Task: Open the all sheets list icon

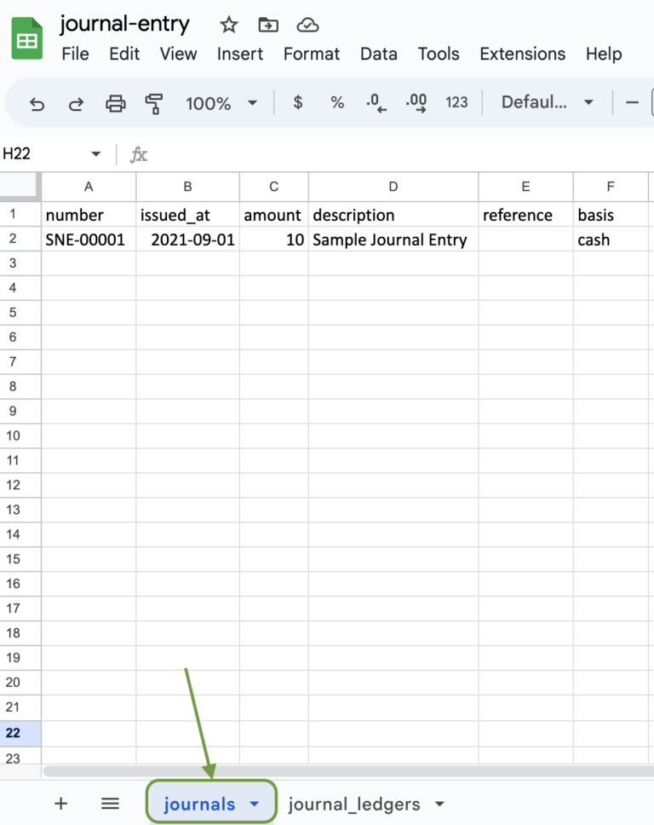Action: (110, 803)
